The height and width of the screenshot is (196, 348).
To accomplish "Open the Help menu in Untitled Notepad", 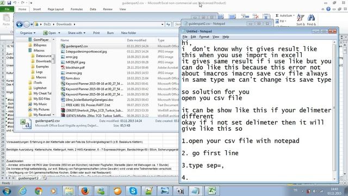I will [226, 37].
